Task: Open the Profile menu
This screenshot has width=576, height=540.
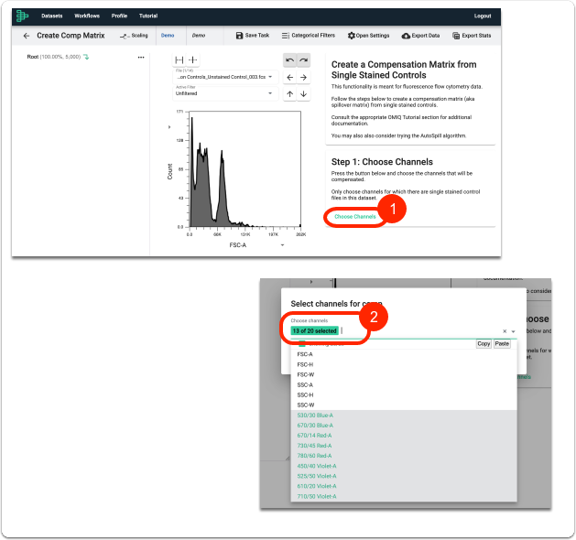Action: point(119,16)
